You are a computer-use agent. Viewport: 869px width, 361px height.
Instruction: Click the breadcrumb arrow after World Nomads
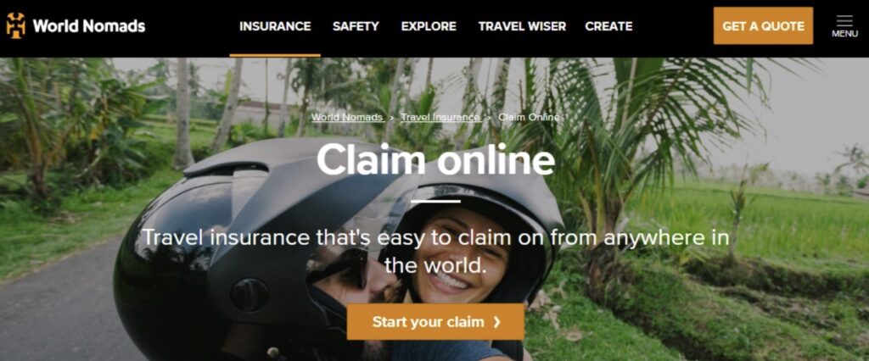(391, 118)
